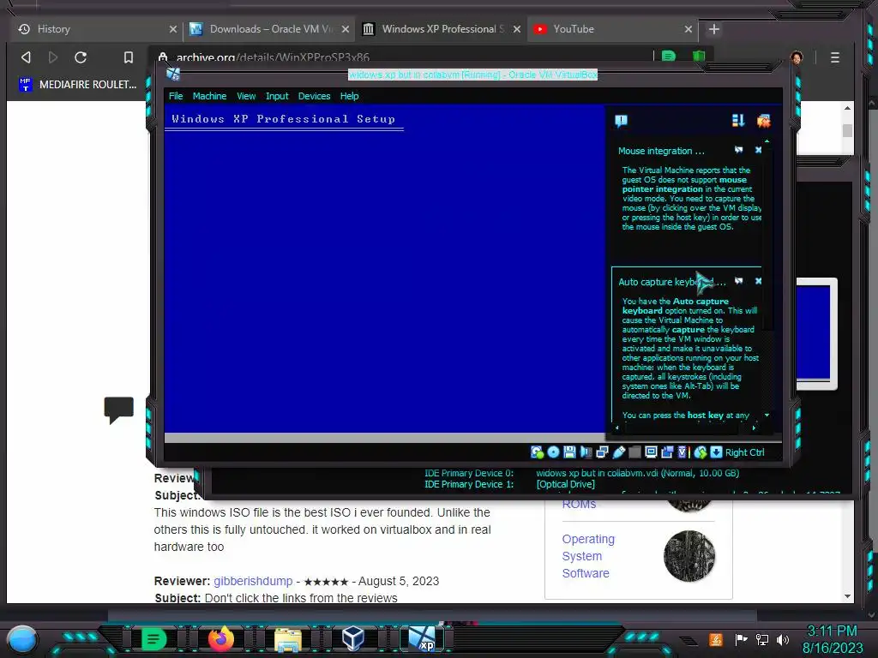
Task: Click the gray shared folders status icon
Action: 634,452
